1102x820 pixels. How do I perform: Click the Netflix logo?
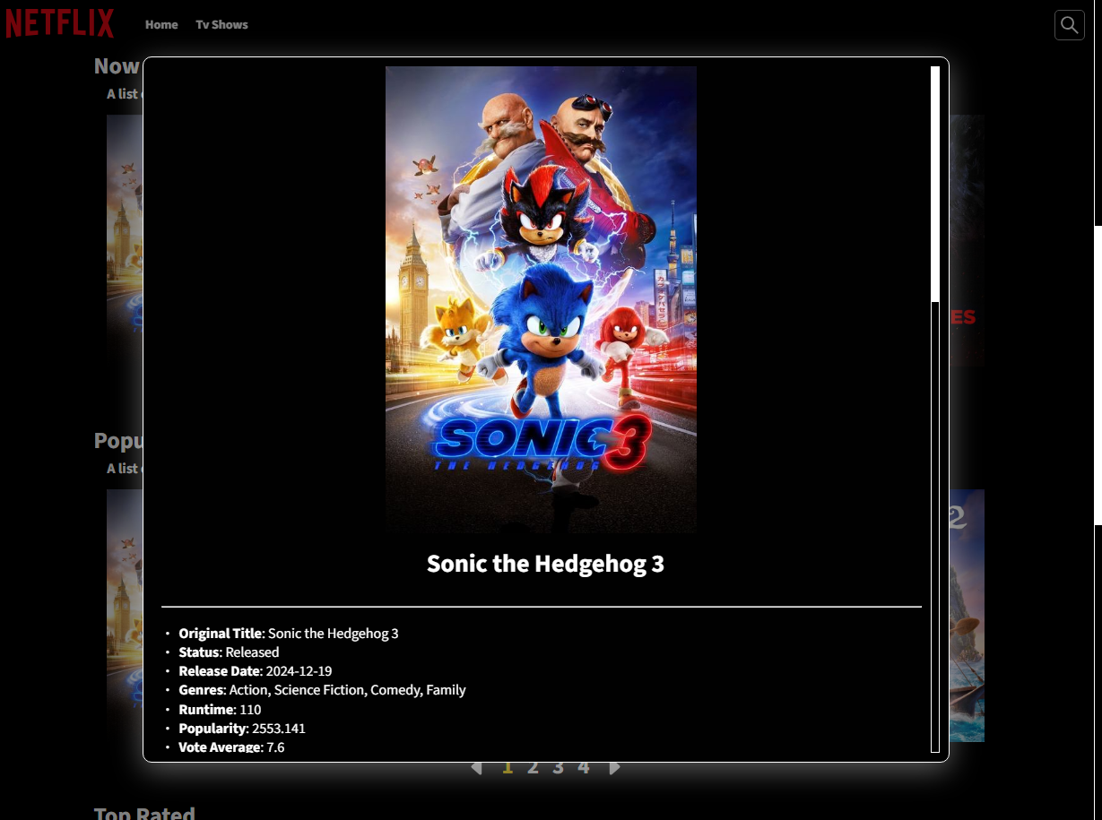(x=60, y=24)
